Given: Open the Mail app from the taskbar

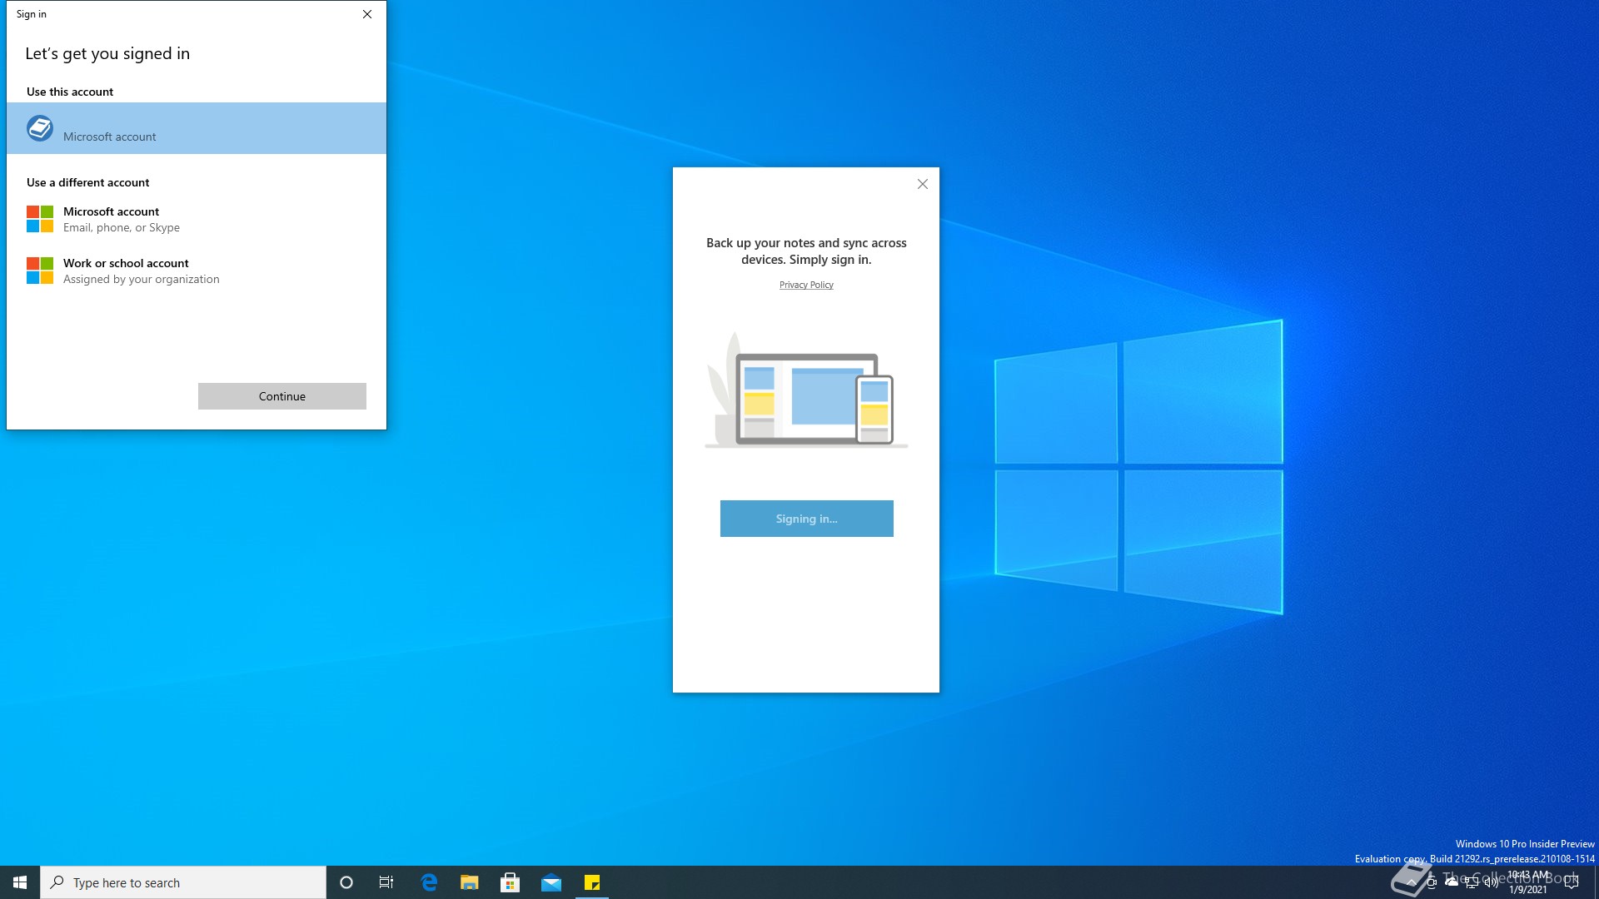Looking at the screenshot, I should pos(551,882).
